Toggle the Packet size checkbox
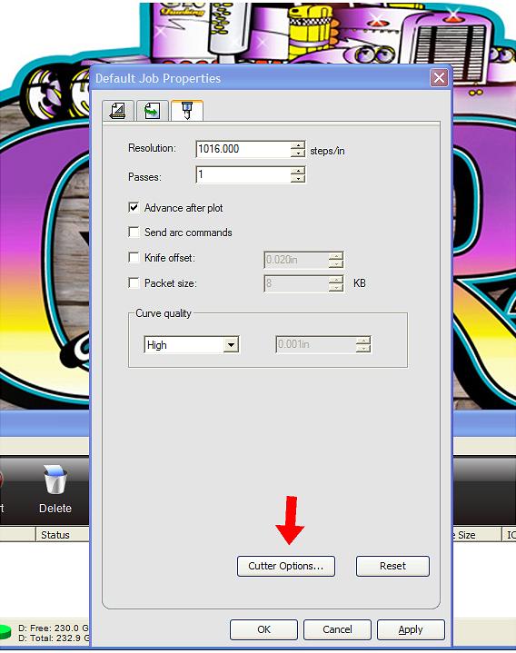 [x=134, y=282]
